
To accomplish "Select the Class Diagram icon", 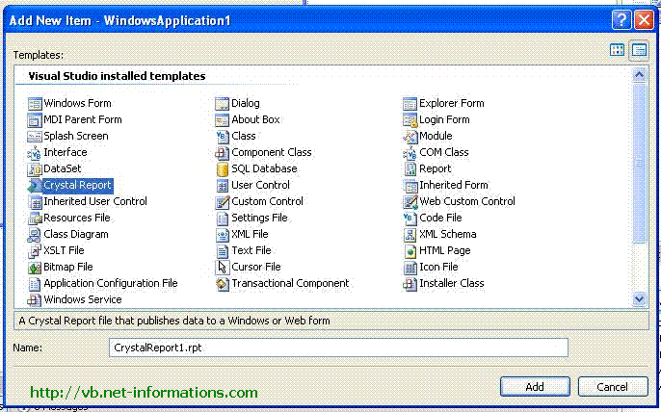I will 35,235.
